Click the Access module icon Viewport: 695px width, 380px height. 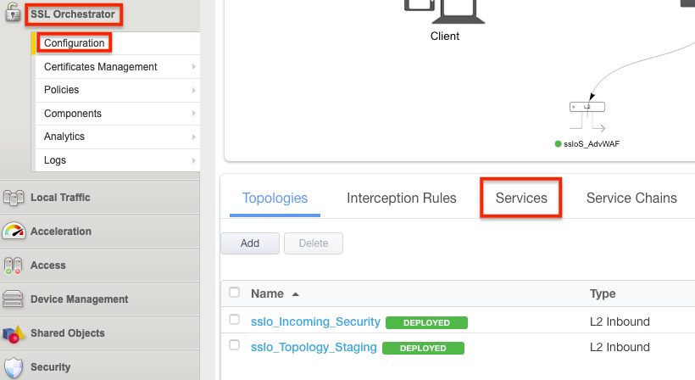coord(14,265)
